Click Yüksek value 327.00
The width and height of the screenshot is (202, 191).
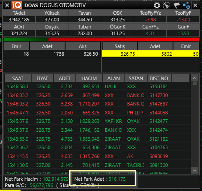tap(52, 20)
